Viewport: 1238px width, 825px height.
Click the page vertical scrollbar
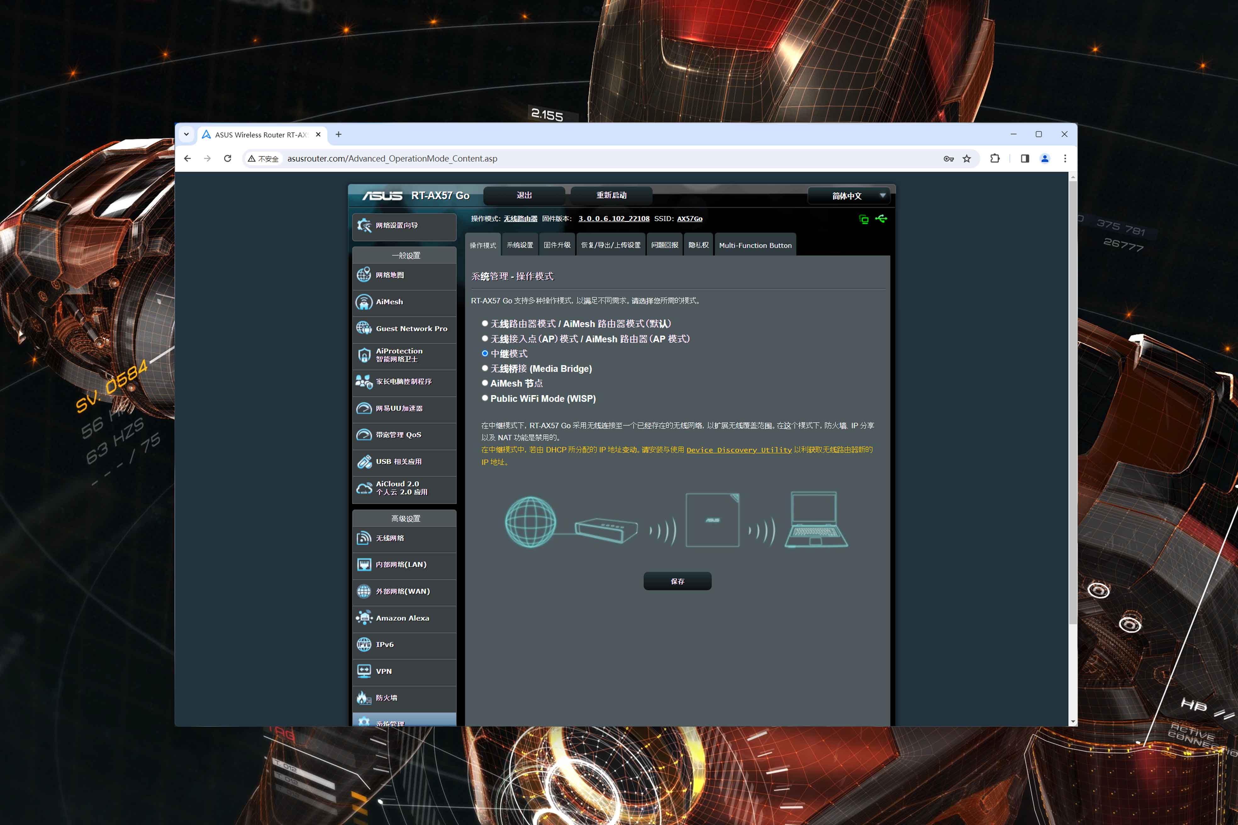tap(1073, 404)
